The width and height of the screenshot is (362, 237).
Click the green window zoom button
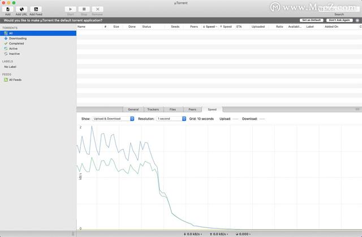tap(14, 3)
